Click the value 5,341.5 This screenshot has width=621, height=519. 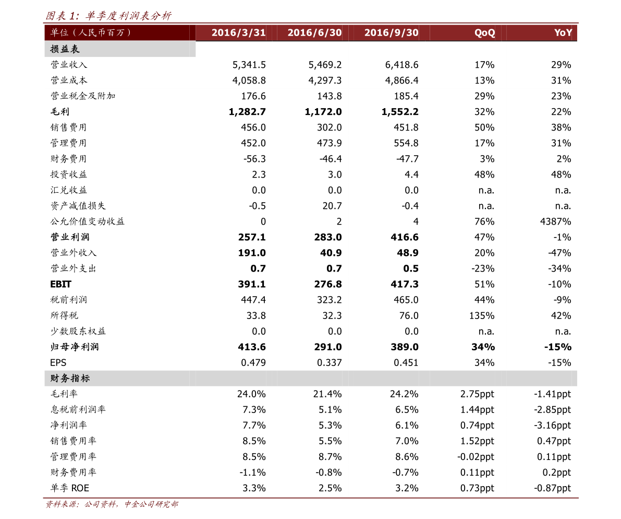[249, 65]
